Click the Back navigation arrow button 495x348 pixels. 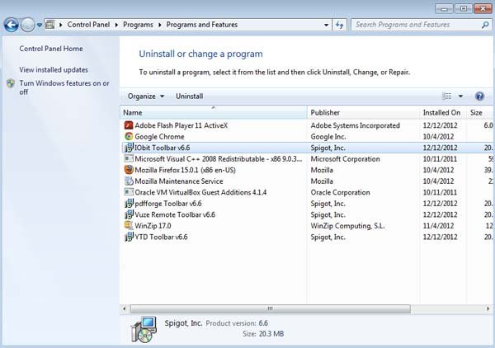[12, 25]
